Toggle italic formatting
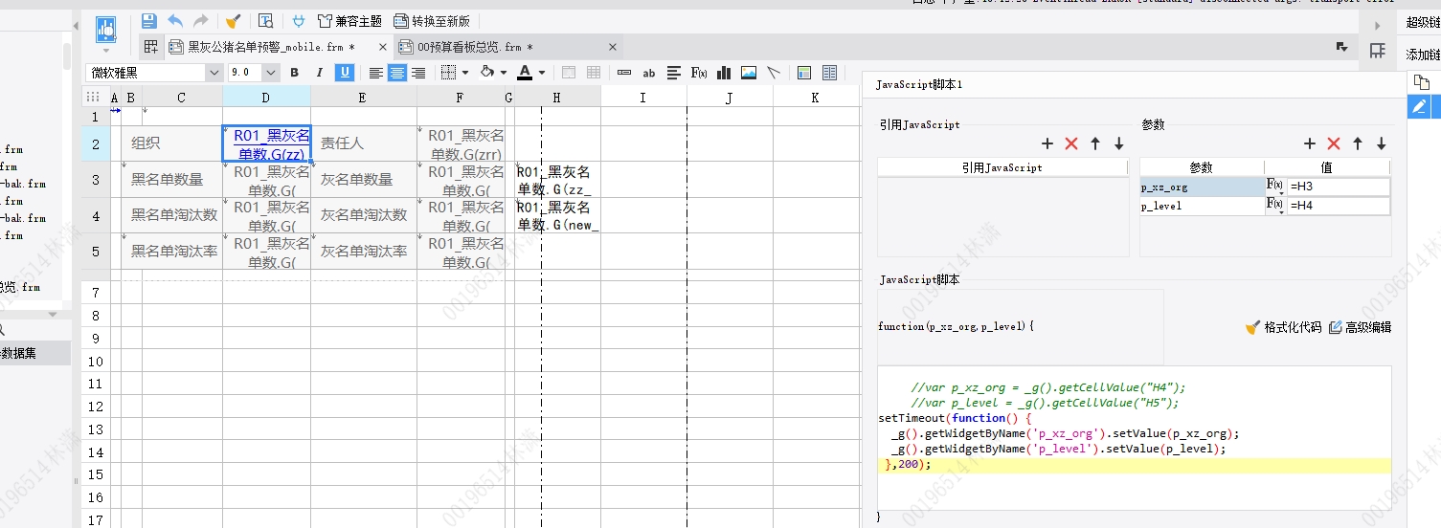Screen dimensions: 1441x528 tap(319, 73)
